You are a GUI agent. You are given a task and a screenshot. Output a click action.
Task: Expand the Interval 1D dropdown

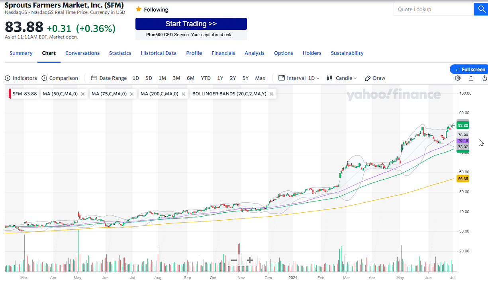click(299, 78)
